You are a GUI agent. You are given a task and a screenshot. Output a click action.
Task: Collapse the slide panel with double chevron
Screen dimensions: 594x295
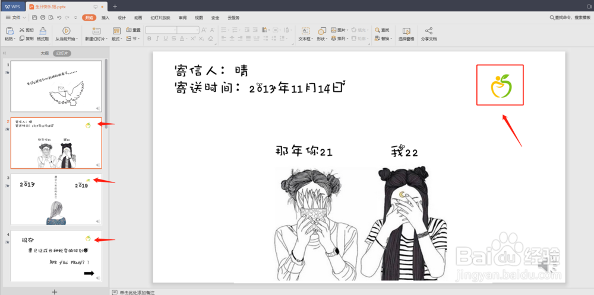(x=4, y=53)
